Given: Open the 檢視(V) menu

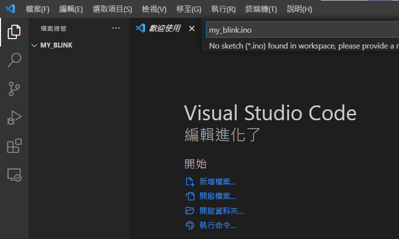Looking at the screenshot, I should [154, 9].
